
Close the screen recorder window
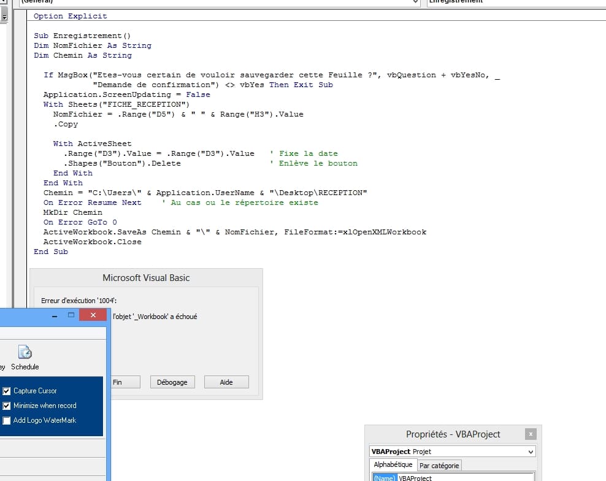[x=93, y=315]
